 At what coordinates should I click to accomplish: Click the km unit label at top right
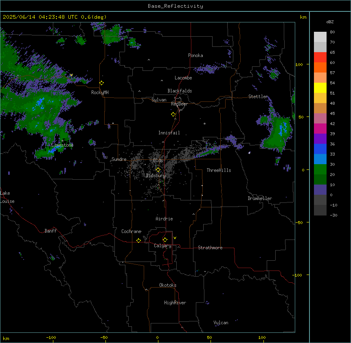tap(303, 17)
